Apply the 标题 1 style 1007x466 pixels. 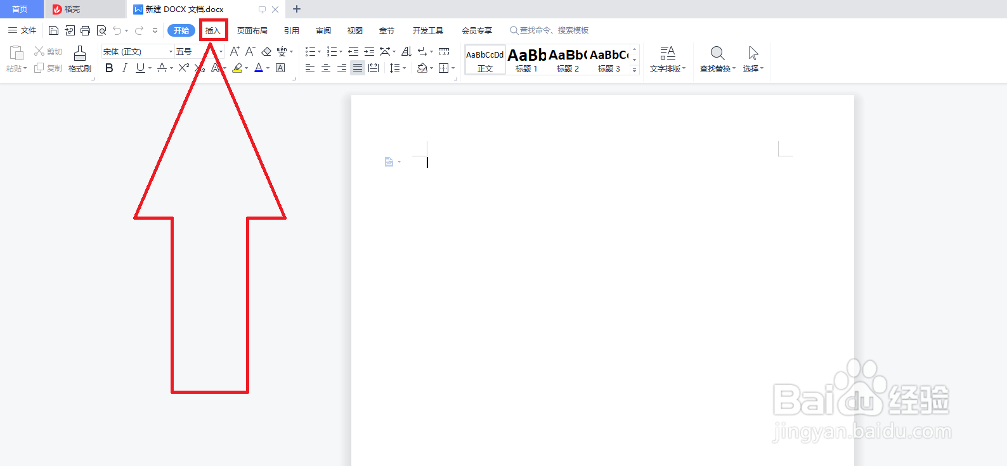526,60
